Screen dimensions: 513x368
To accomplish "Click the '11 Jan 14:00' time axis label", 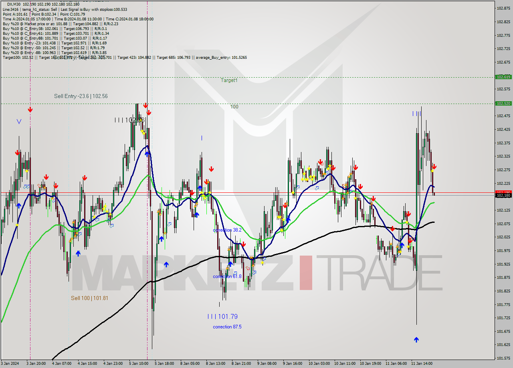I will [422, 364].
